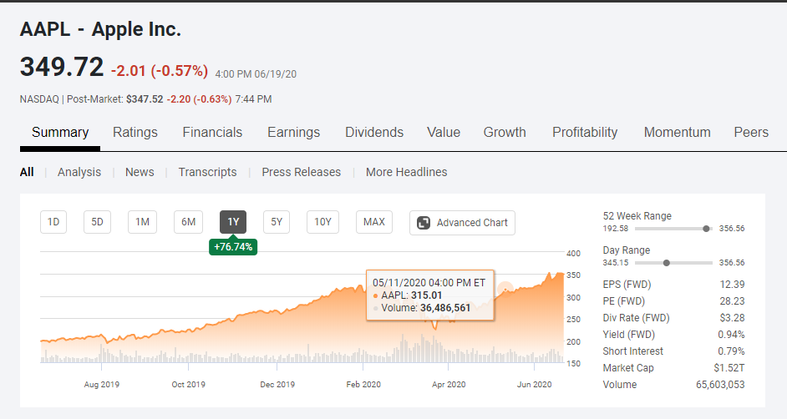The width and height of the screenshot is (787, 419).
Task: Click the Apr 2020 axis label
Action: click(x=449, y=385)
